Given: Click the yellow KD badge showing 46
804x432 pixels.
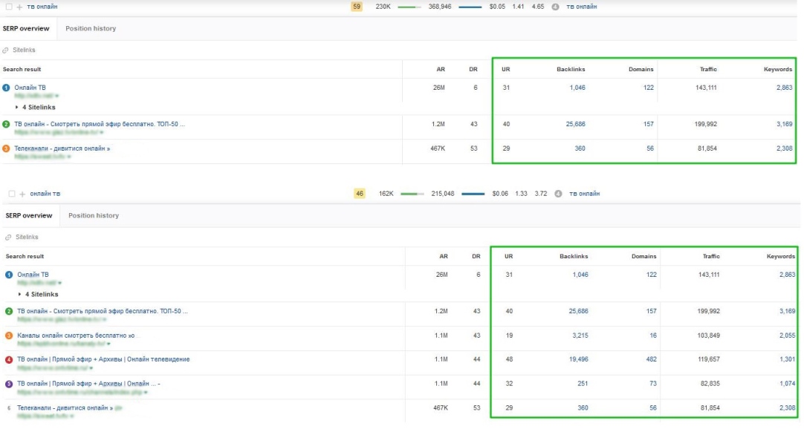Looking at the screenshot, I should tap(360, 194).
